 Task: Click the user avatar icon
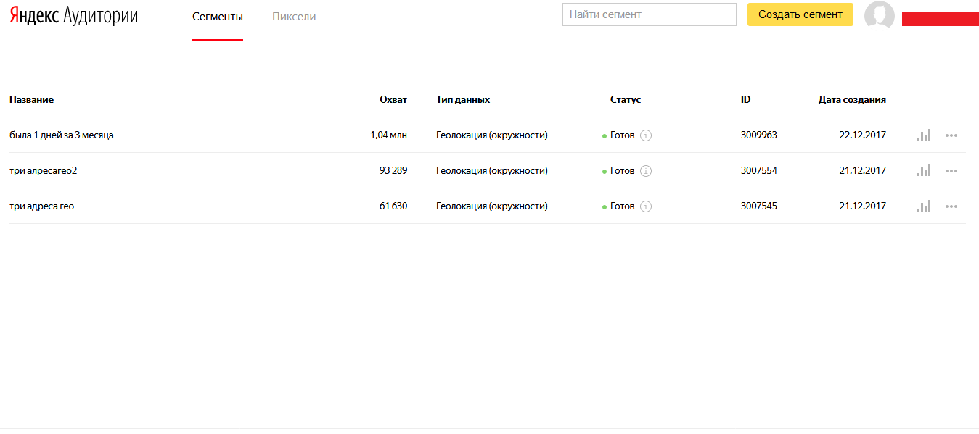tap(880, 15)
